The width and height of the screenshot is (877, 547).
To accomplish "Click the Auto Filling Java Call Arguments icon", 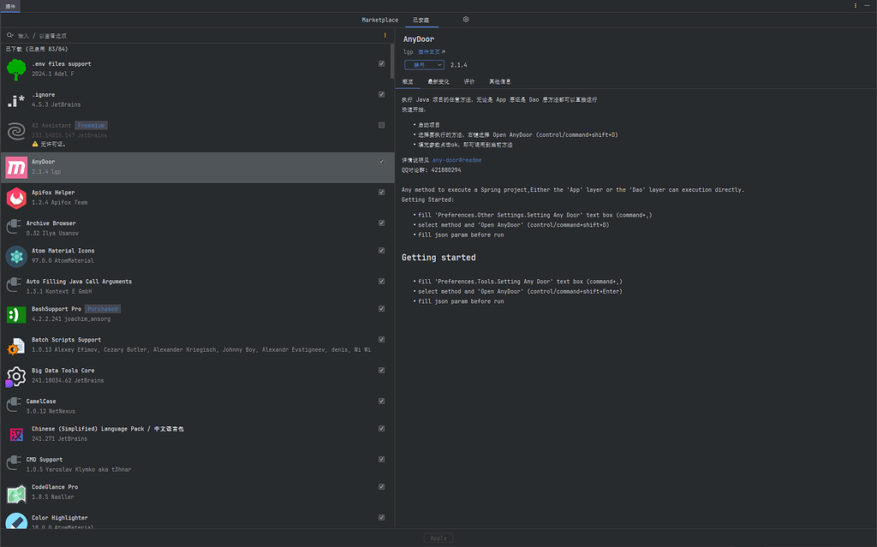I will point(14,284).
